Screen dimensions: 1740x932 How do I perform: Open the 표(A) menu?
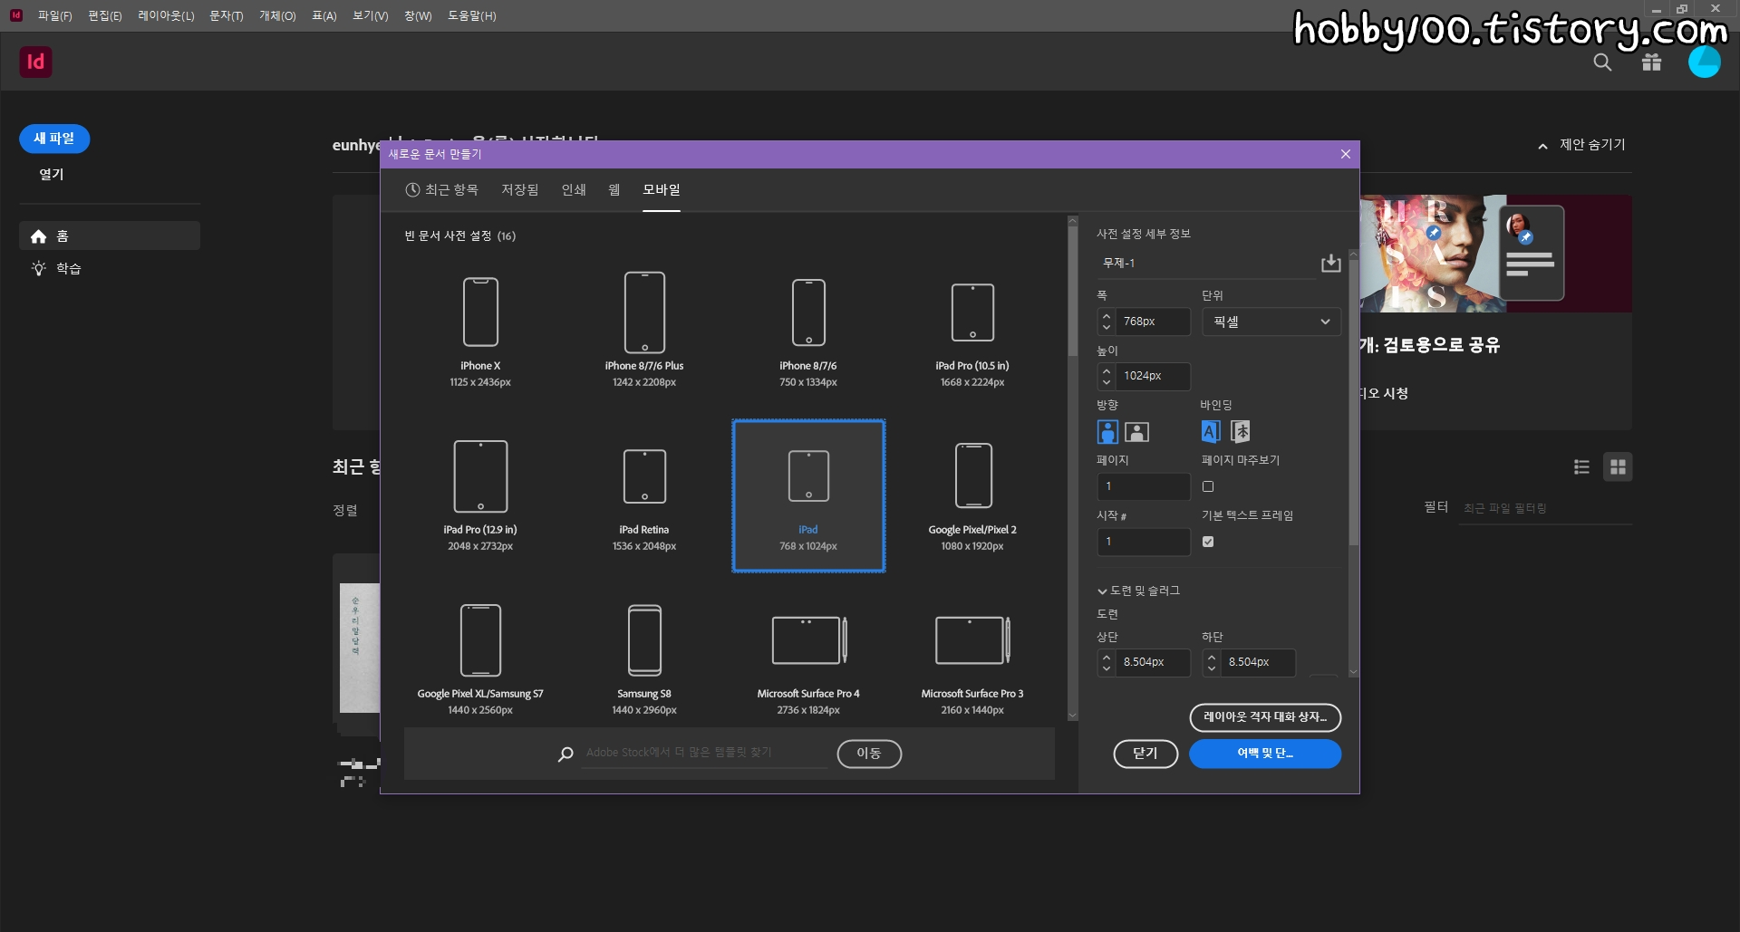(x=324, y=15)
